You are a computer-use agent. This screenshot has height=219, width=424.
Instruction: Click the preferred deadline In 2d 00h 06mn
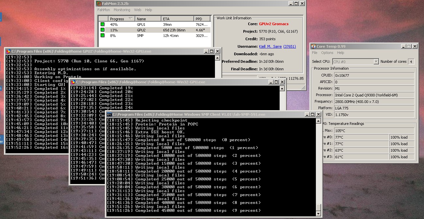tap(271, 61)
